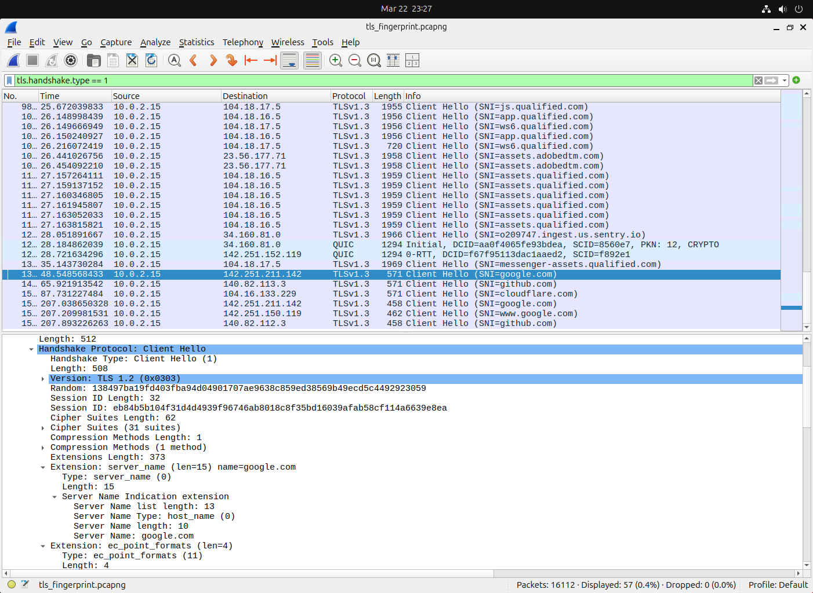The image size is (813, 593).
Task: Click the go to specified packet icon
Action: tap(232, 60)
